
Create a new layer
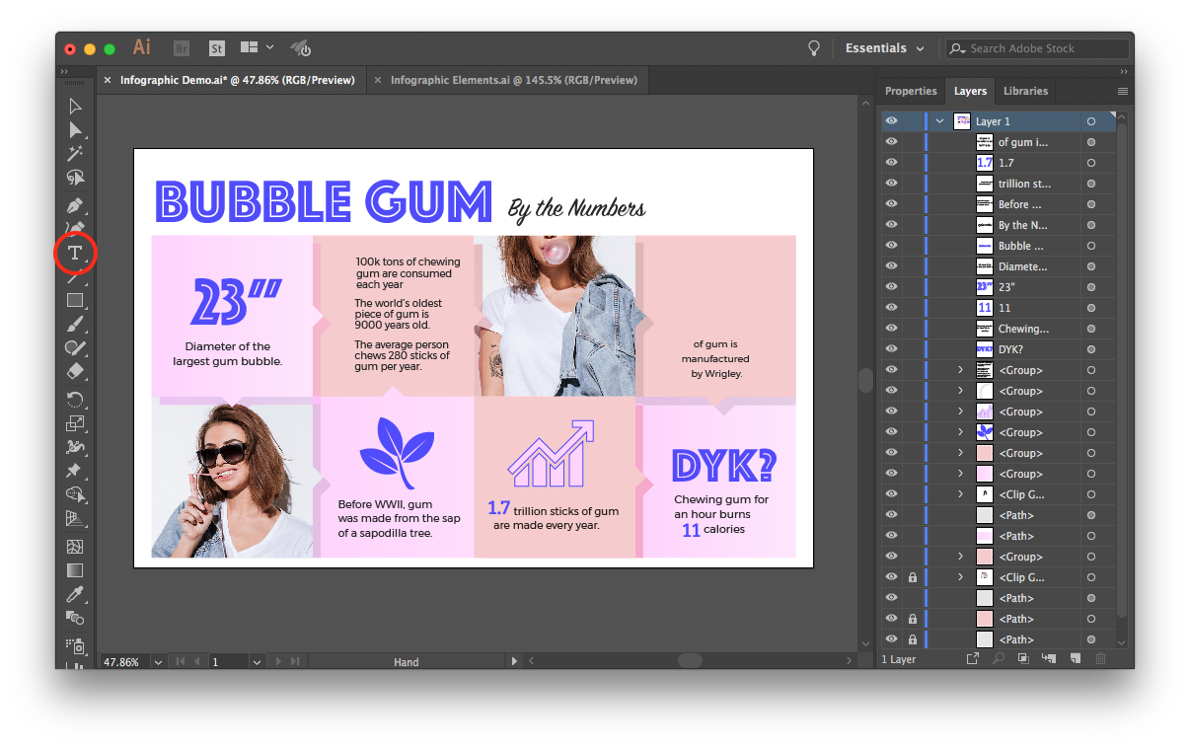1075,659
